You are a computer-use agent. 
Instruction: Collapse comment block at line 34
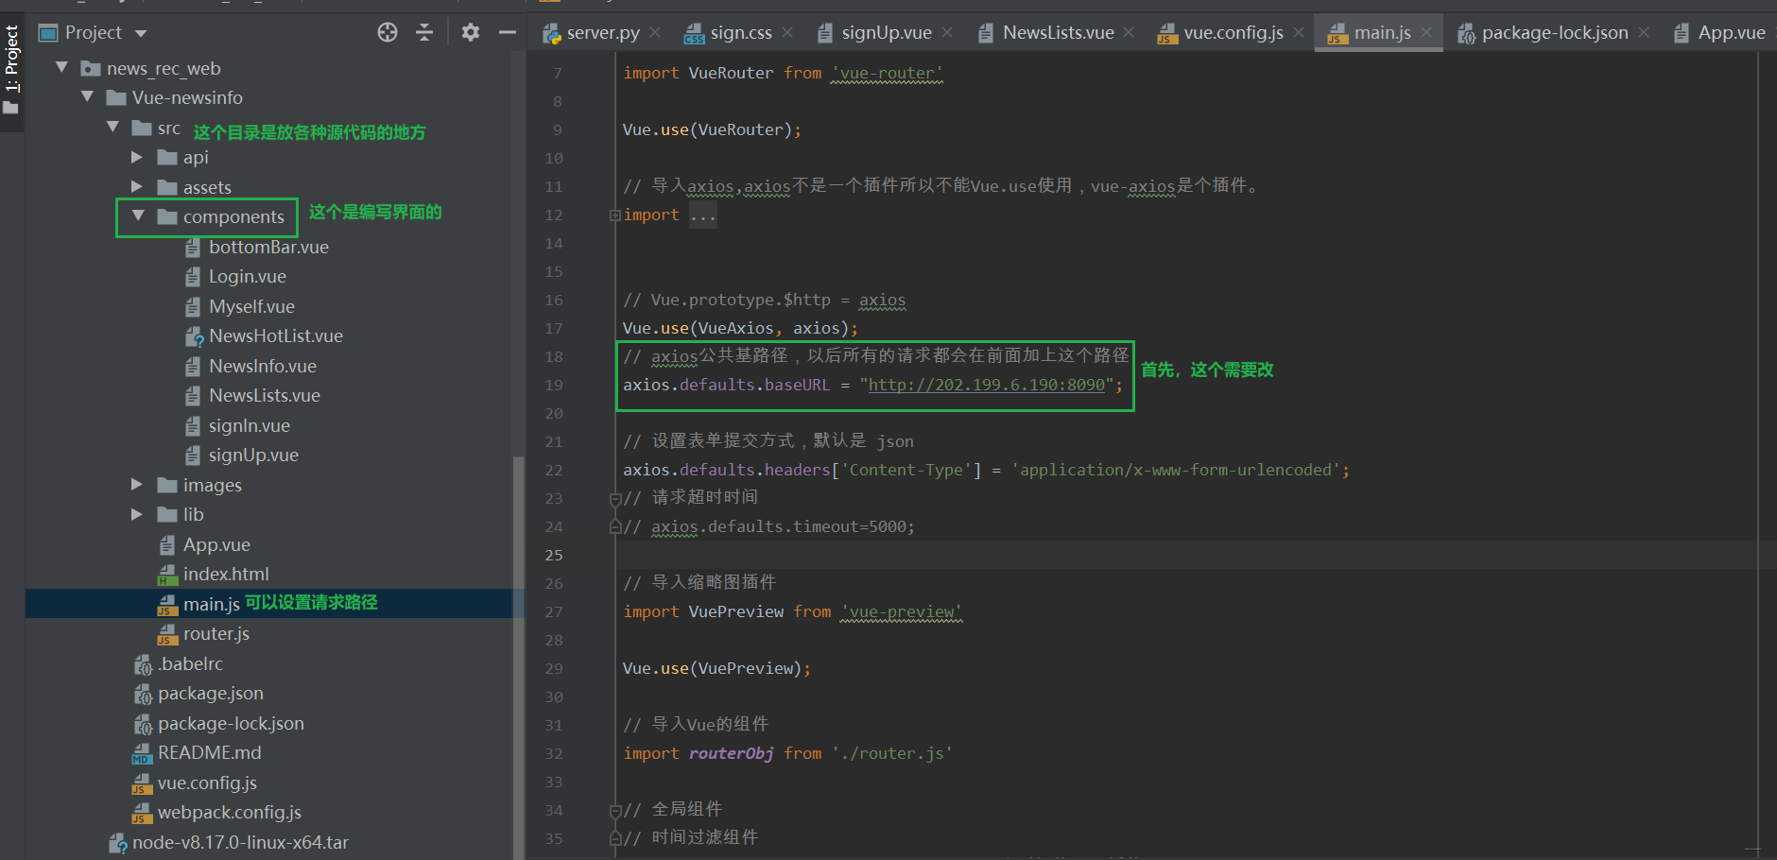614,810
